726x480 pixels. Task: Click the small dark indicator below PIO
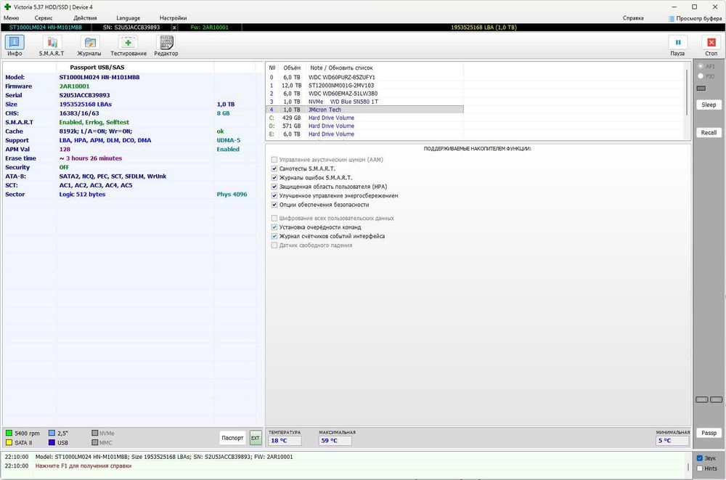[x=701, y=88]
